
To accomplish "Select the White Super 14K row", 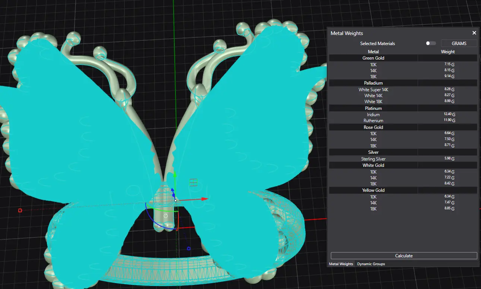I will [403, 90].
